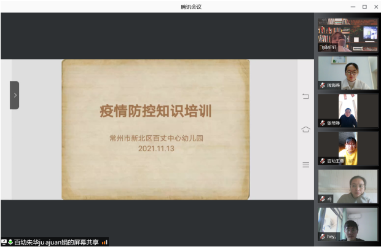Click the muted mic icon on 周海燕's video
381x247 pixels.
322,85
